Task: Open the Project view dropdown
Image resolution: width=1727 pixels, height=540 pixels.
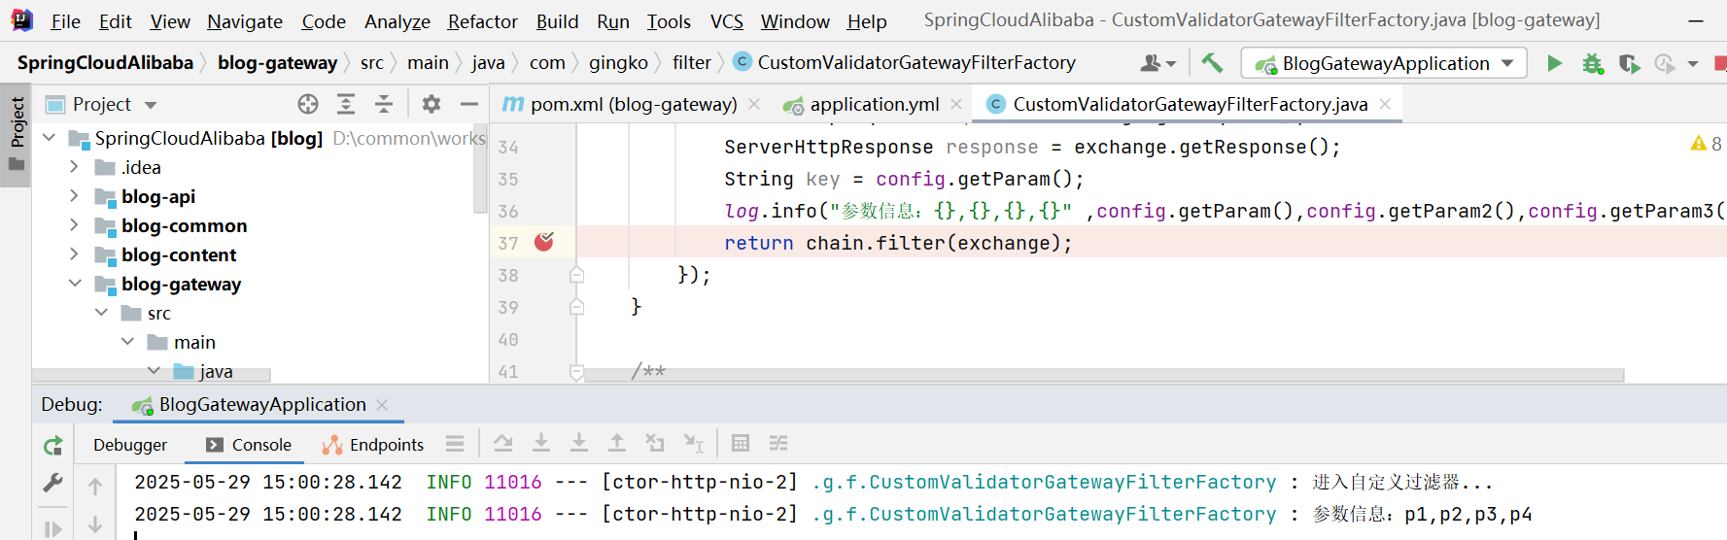Action: click(151, 105)
